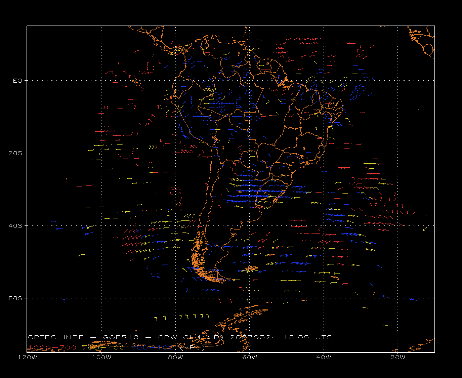Select the "GOES10" satellite name text

coord(121,337)
